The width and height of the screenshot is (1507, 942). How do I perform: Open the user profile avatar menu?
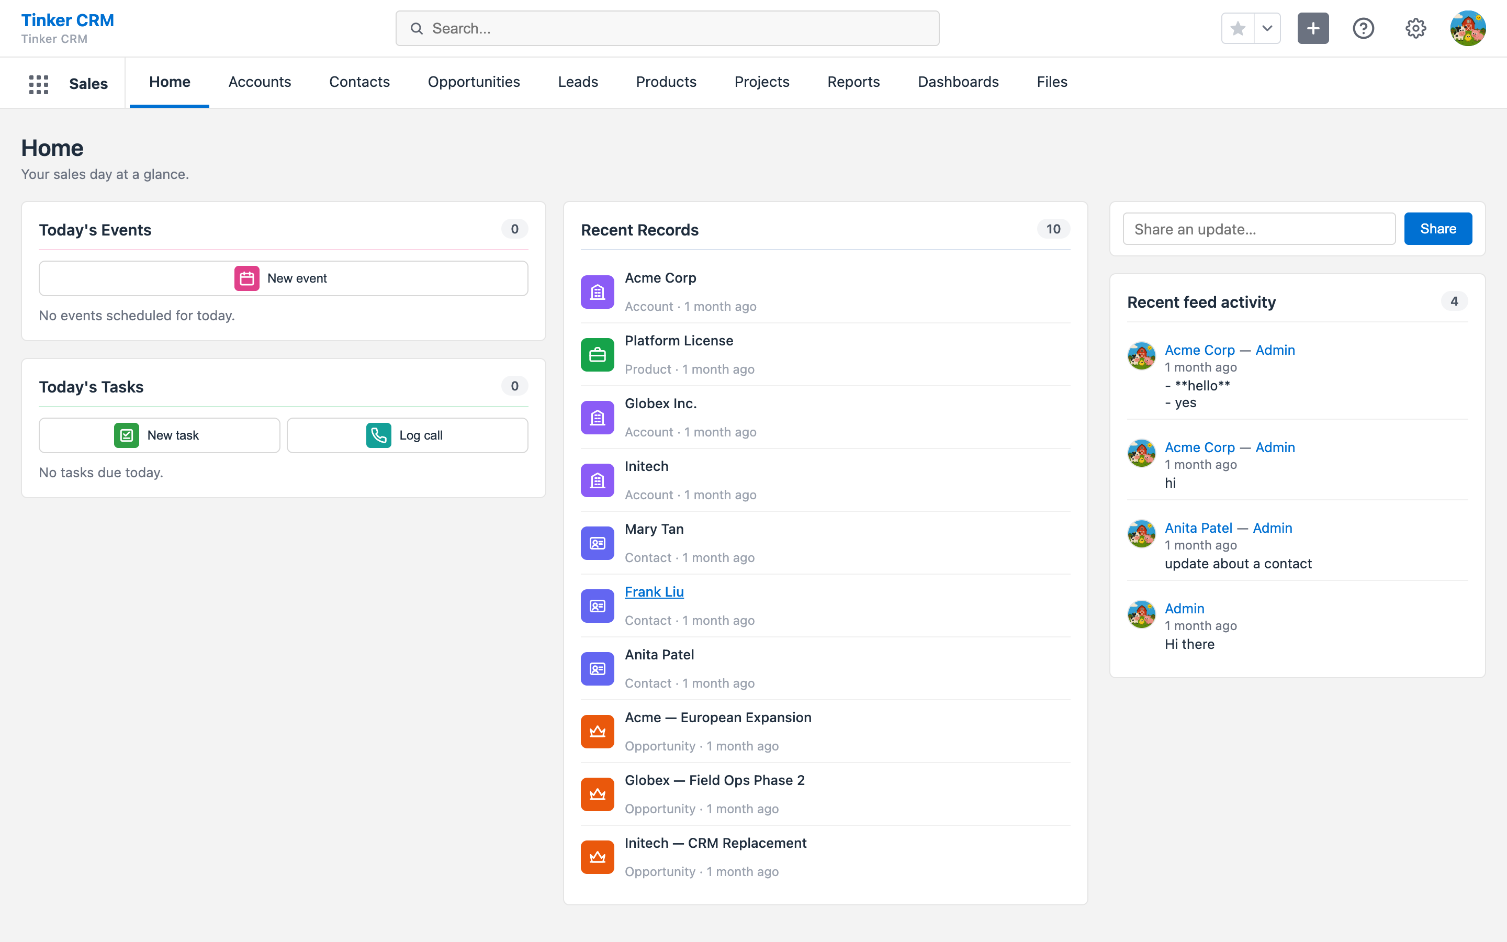(1468, 29)
